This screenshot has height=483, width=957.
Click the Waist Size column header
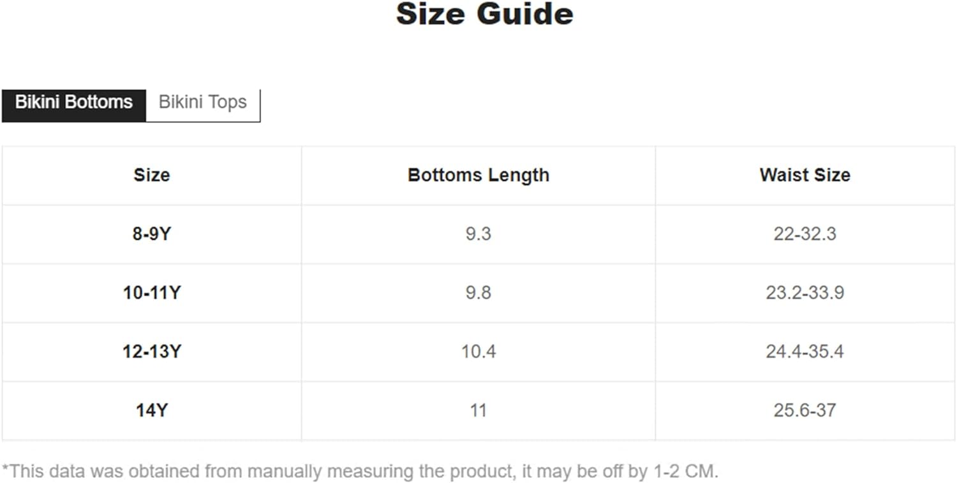805,175
